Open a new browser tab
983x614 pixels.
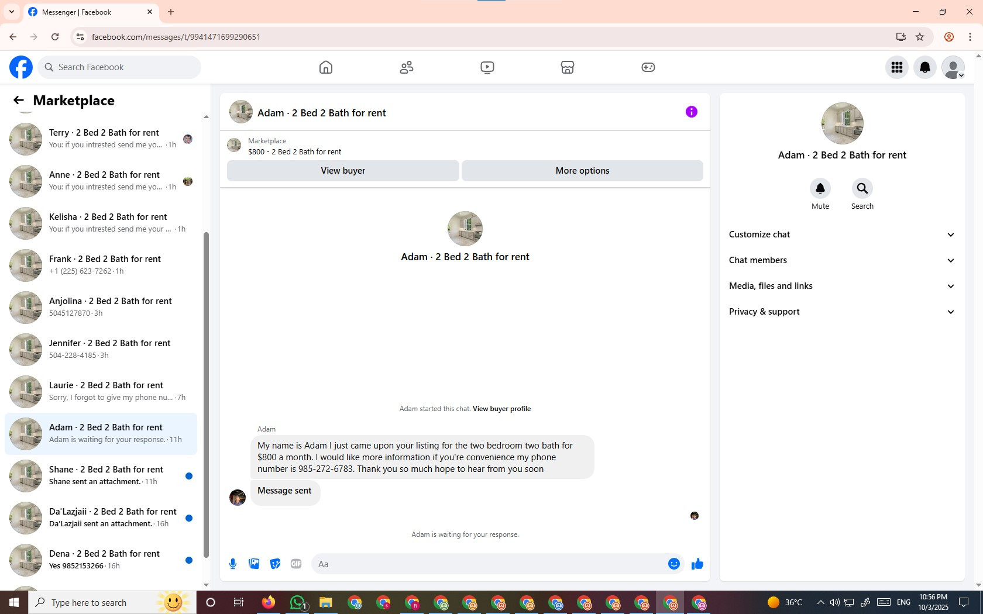(171, 12)
